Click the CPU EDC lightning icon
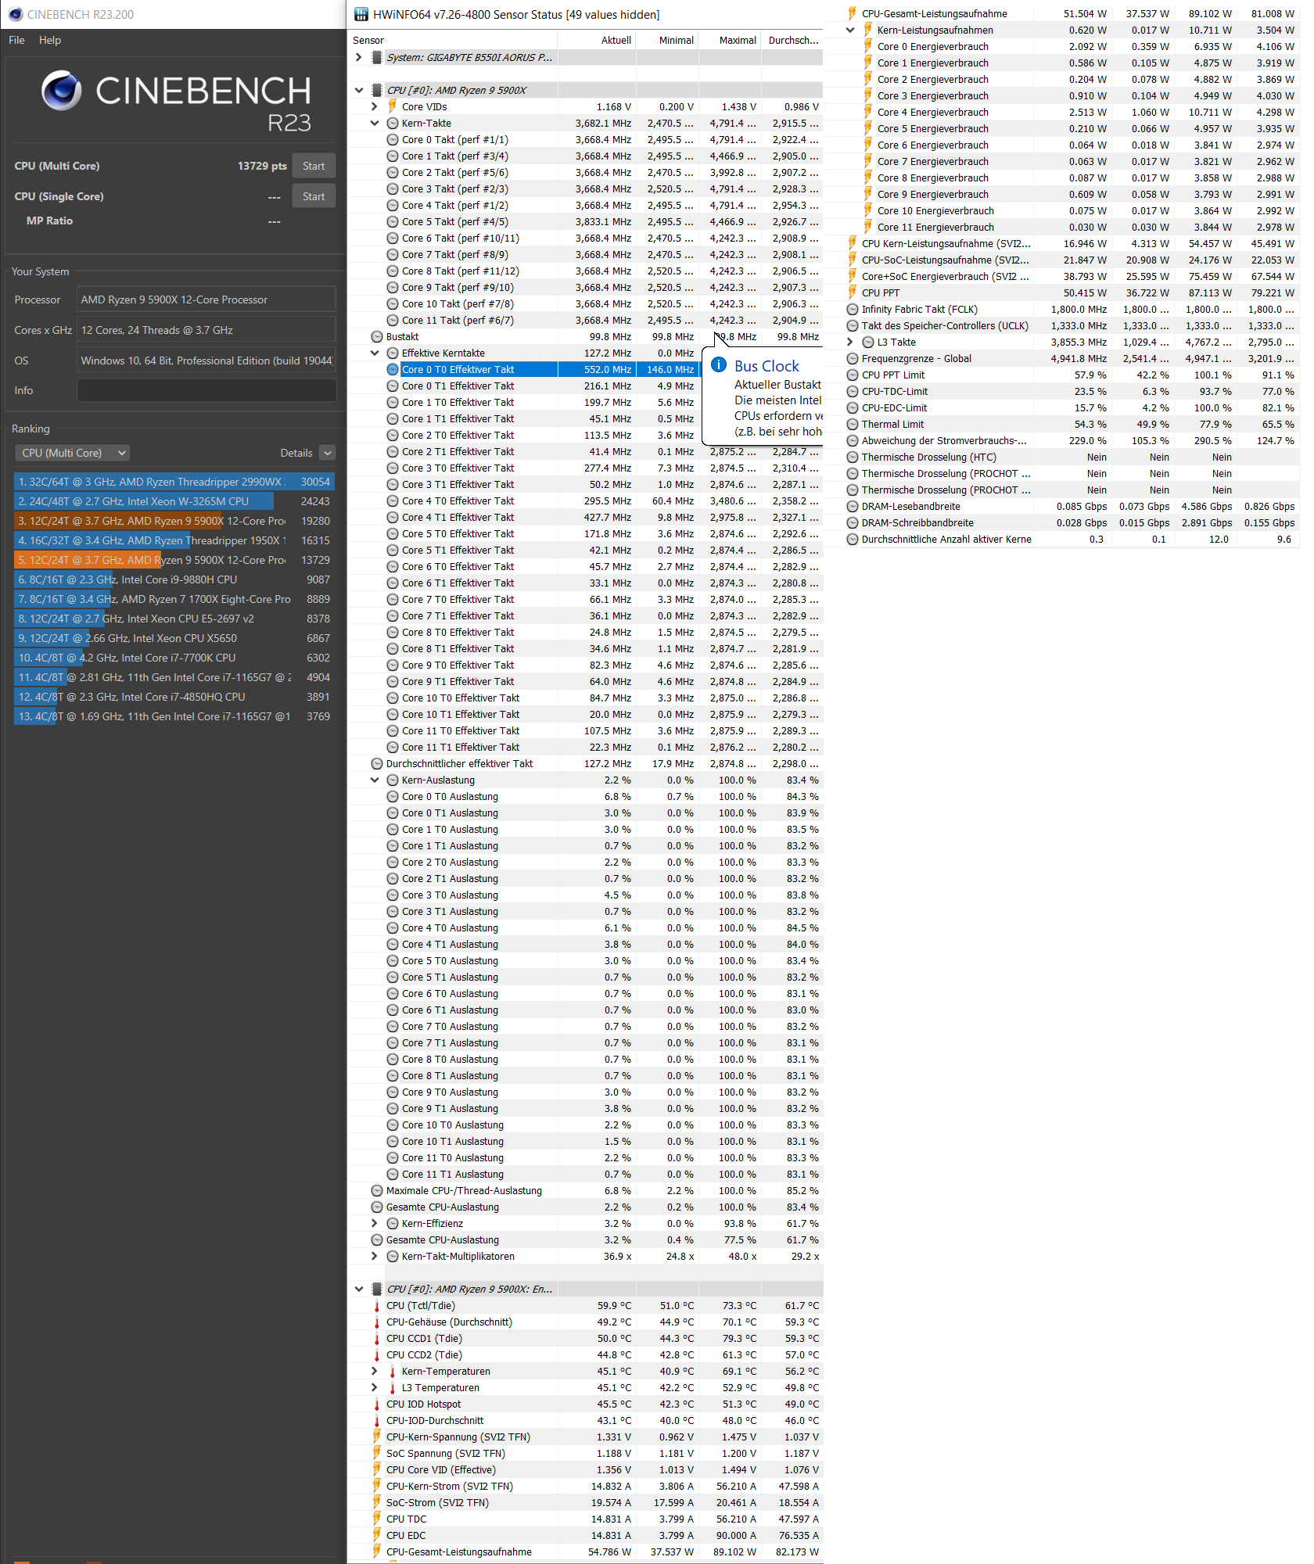1314x1564 pixels. click(377, 1535)
